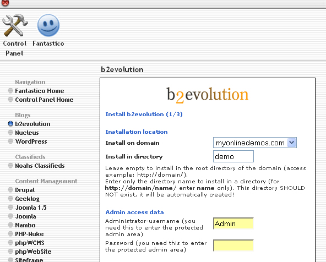Open Geeklog installer link
Image resolution: width=326 pixels, height=262 pixels.
pyautogui.click(x=27, y=199)
